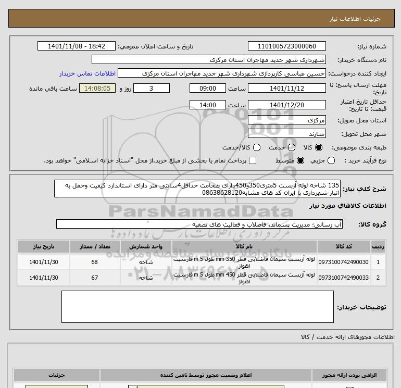The image size is (401, 388).
Task: Toggle the Islamic treasury payment checkbox
Action: [253, 160]
